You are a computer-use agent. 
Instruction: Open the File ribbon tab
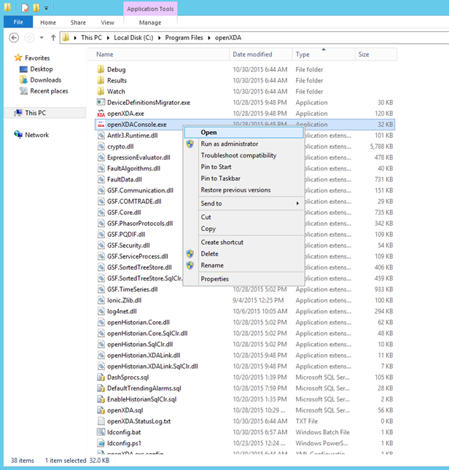pos(17,23)
